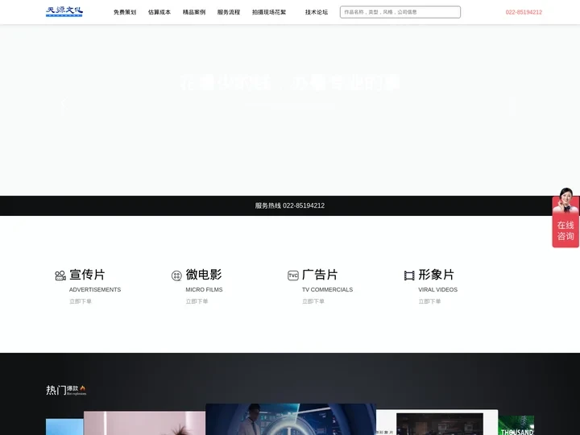Viewport: 580px width, 435px height.
Task: Open the light blue thumbnail at the left edge
Action: coord(64,427)
